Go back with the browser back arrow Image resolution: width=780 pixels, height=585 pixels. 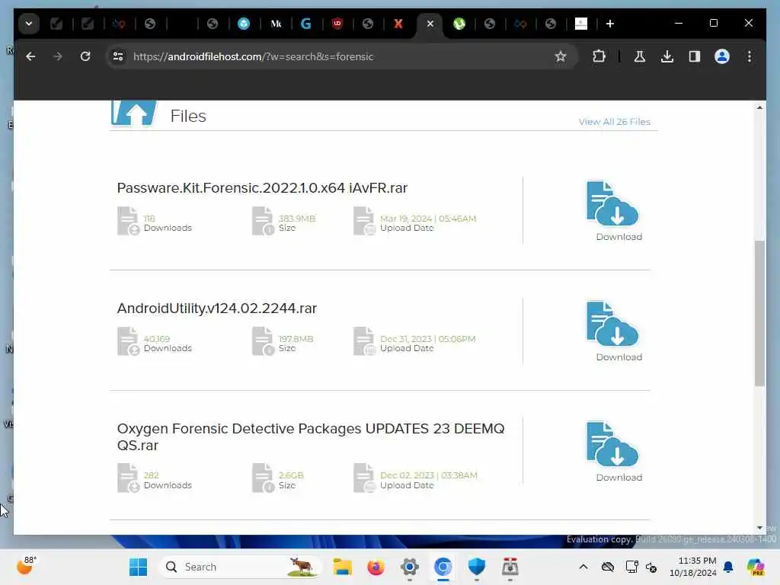click(x=30, y=56)
